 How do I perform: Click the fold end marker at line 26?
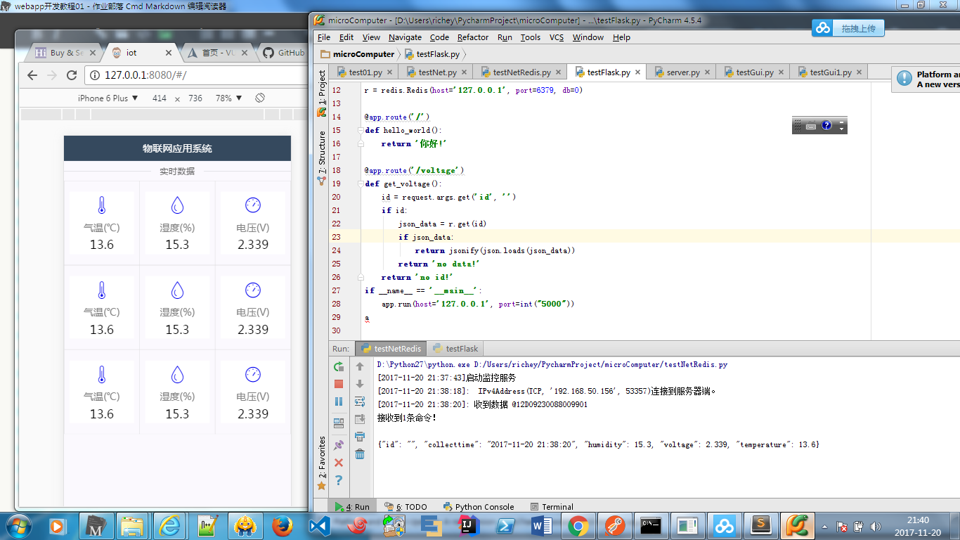(x=361, y=277)
